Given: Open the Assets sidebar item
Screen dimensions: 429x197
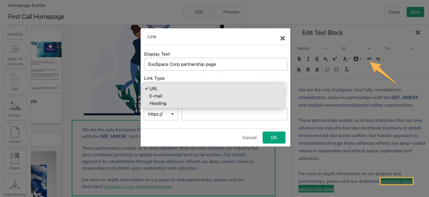Looking at the screenshot, I should (x=15, y=135).
